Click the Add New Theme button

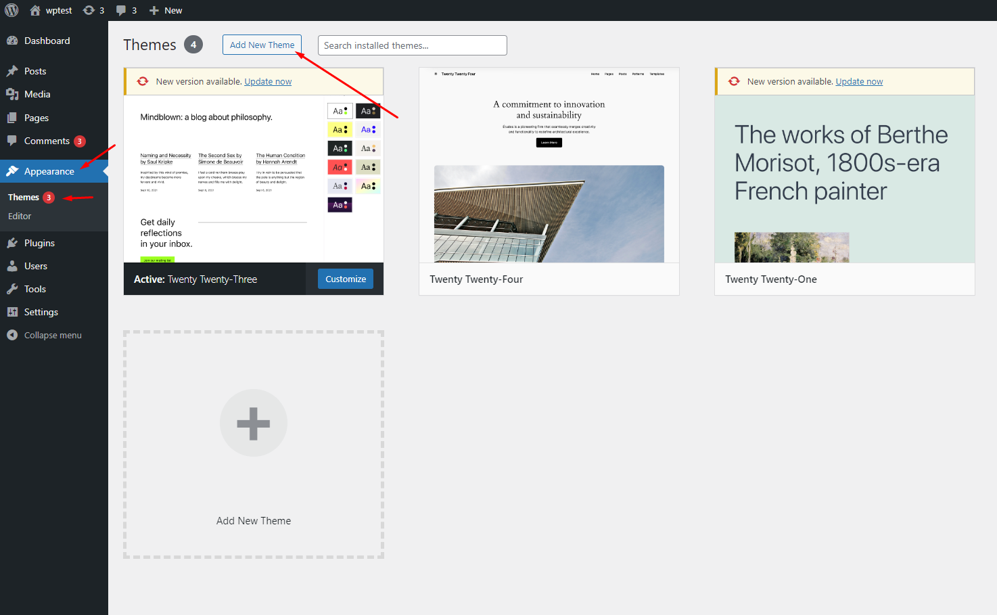tap(262, 45)
